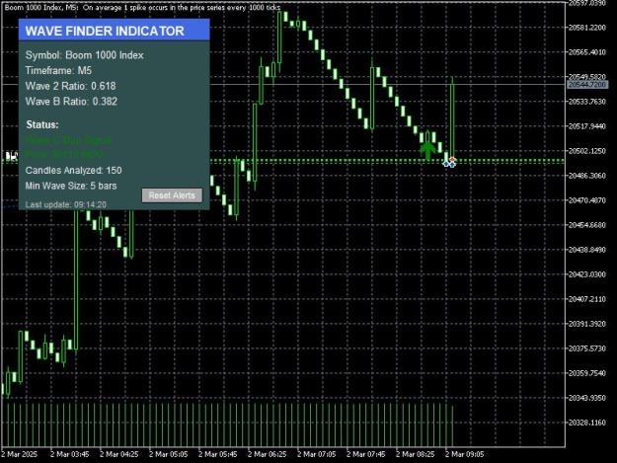The height and width of the screenshot is (463, 617).
Task: Click the time axis label "2 Mar 2025"
Action: point(20,454)
